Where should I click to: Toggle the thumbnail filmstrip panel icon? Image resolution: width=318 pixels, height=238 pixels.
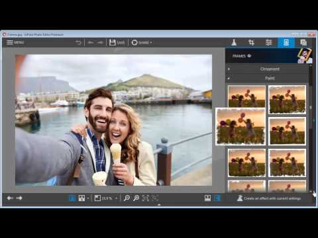pyautogui.click(x=207, y=198)
